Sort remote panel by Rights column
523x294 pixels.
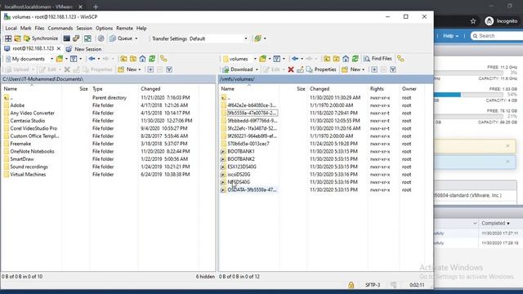pyautogui.click(x=383, y=89)
